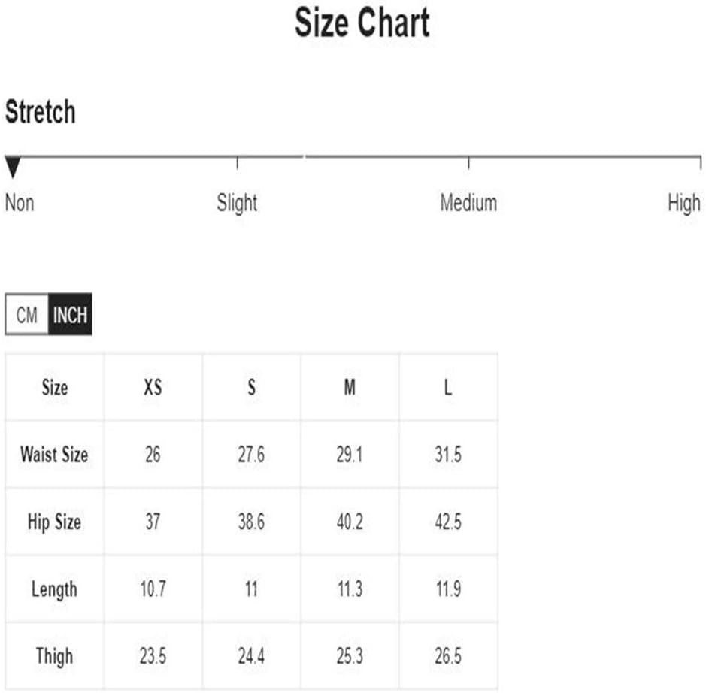The image size is (706, 693).
Task: Click the Length row label
Action: pos(54,589)
